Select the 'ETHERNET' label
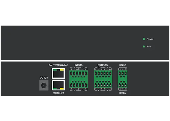Viewport: 170px width, 121px height. 58,93
